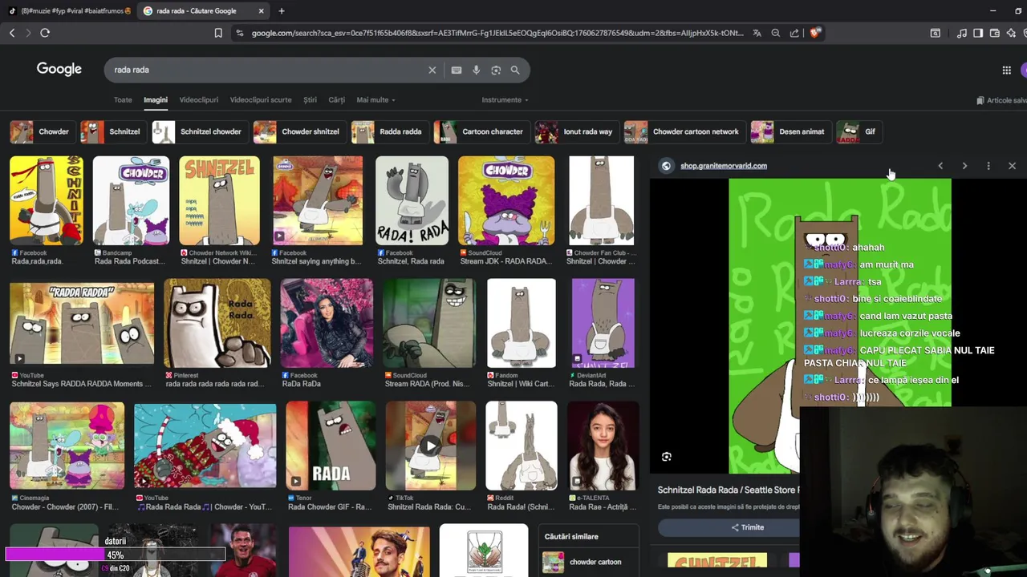Clear the search box with the X icon
The height and width of the screenshot is (577, 1027).
(x=432, y=70)
